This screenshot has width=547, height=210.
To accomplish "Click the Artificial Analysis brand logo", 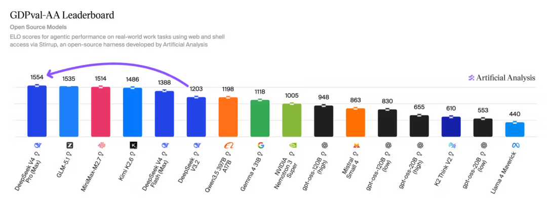I will click(x=501, y=78).
